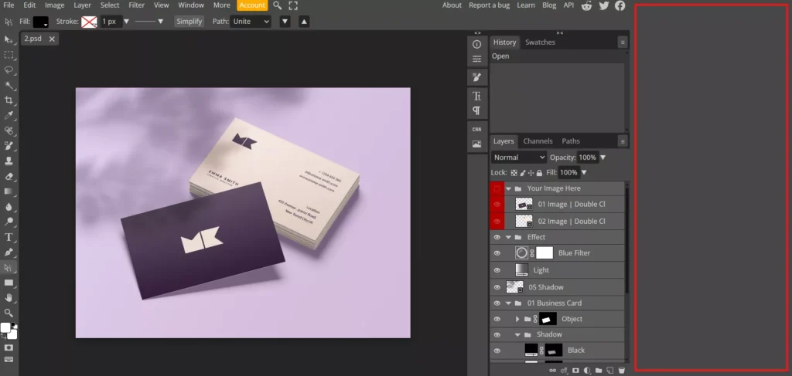
Task: Open the Normal blend mode dropdown
Action: pyautogui.click(x=519, y=158)
